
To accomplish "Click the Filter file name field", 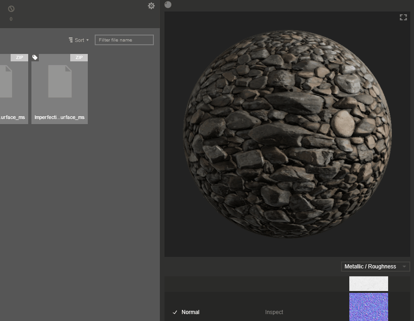I will point(124,40).
